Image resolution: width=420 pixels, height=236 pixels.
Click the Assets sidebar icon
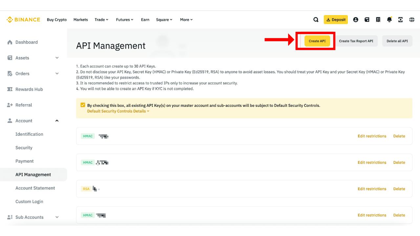pos(10,58)
